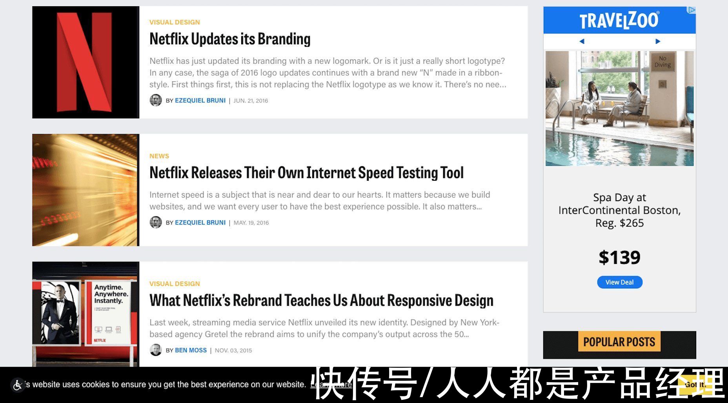Click Ben Moss author link
The height and width of the screenshot is (403, 728).
click(191, 350)
